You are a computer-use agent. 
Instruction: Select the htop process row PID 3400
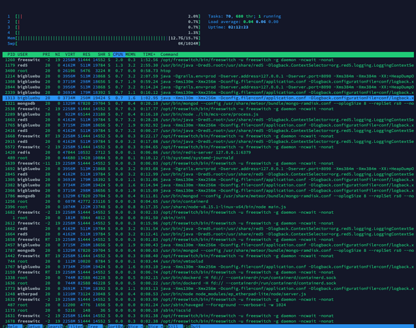tap(208, 71)
